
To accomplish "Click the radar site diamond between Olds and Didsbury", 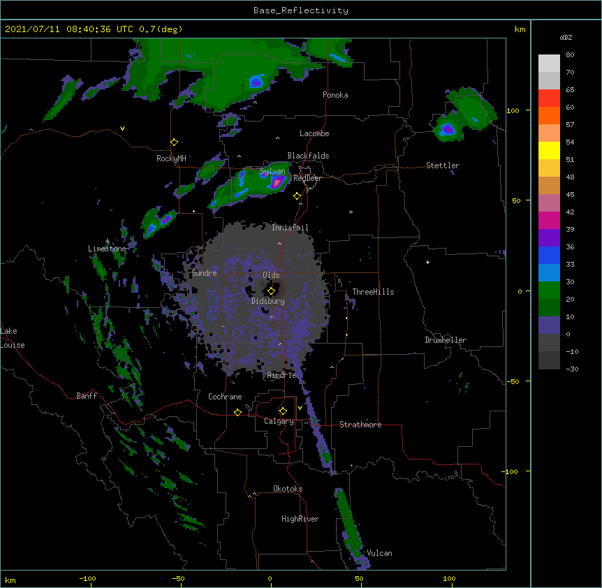I will pos(271,291).
